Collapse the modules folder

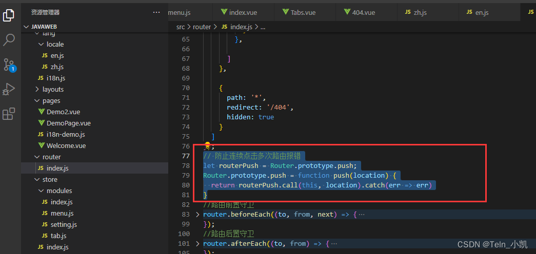click(41, 191)
